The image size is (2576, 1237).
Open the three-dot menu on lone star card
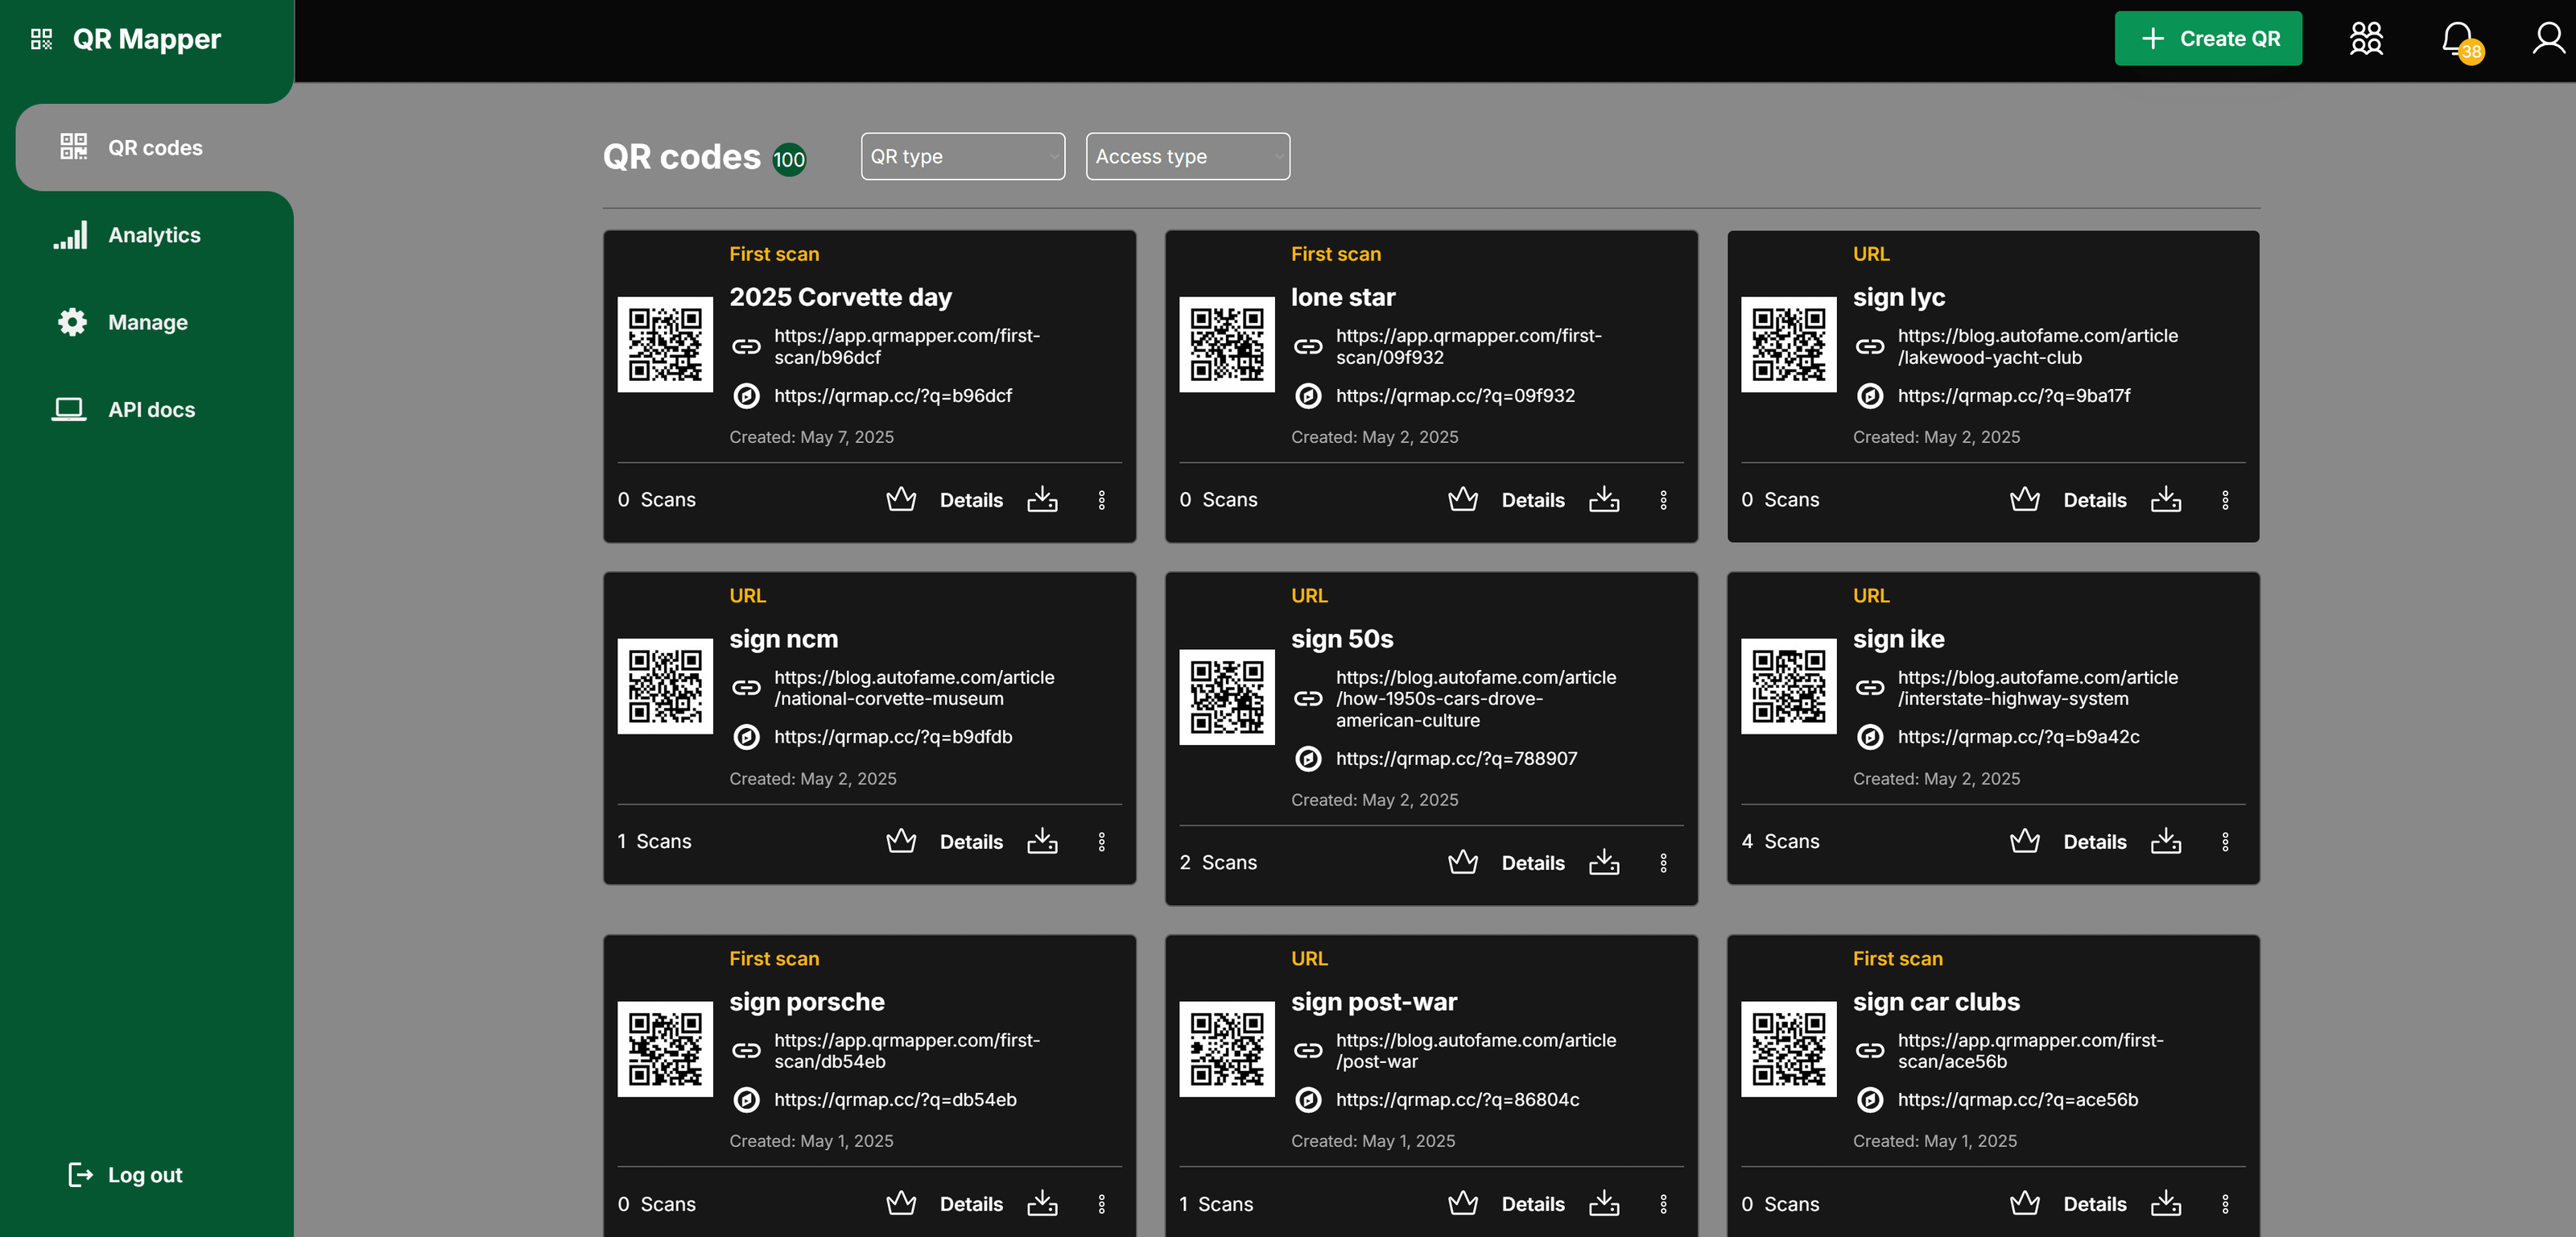tap(1663, 499)
